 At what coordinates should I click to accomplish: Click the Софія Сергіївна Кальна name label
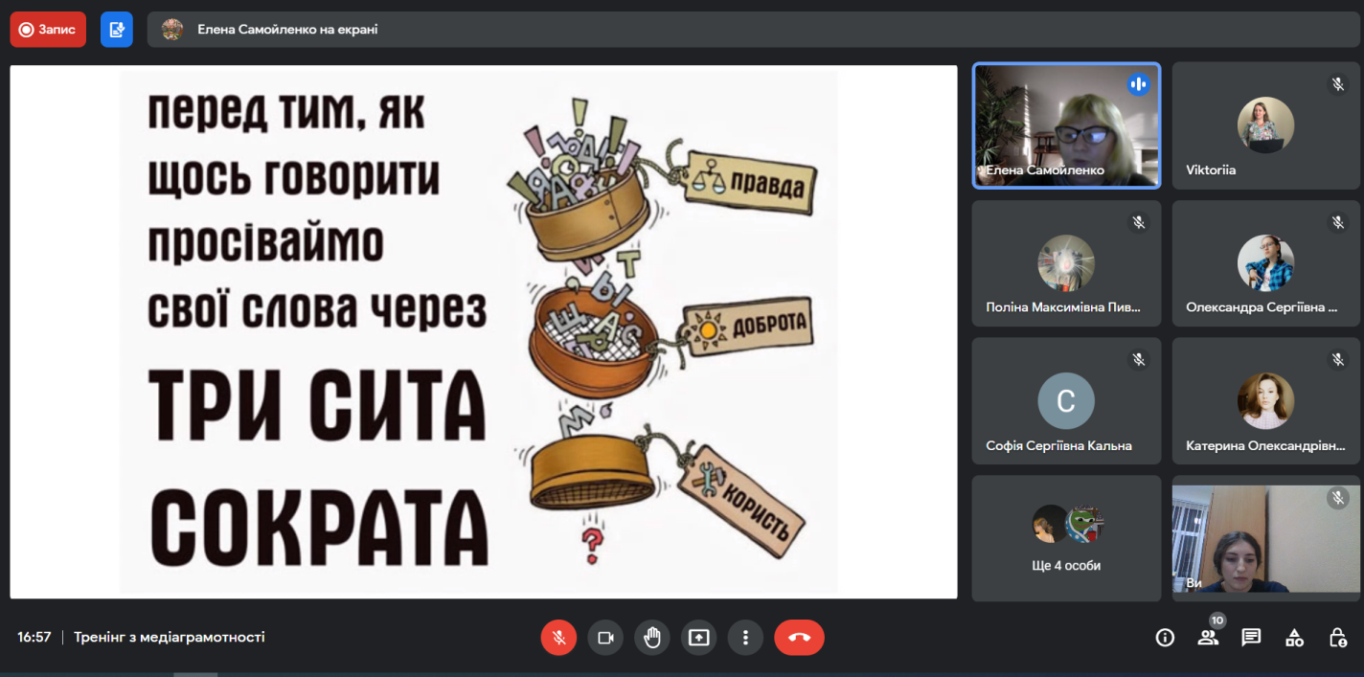[1059, 445]
